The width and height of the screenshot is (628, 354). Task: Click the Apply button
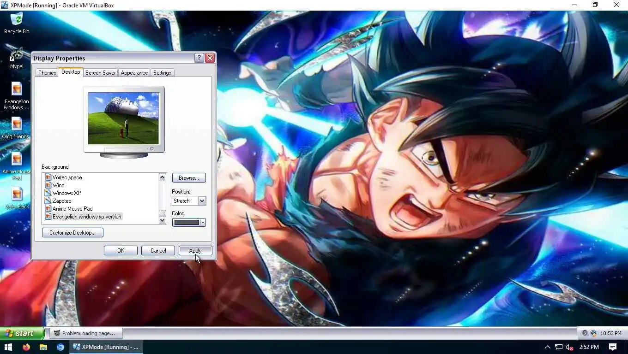pyautogui.click(x=195, y=251)
